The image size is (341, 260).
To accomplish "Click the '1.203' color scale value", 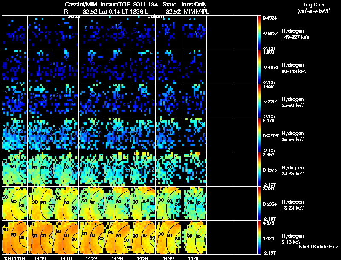I will tap(269, 52).
